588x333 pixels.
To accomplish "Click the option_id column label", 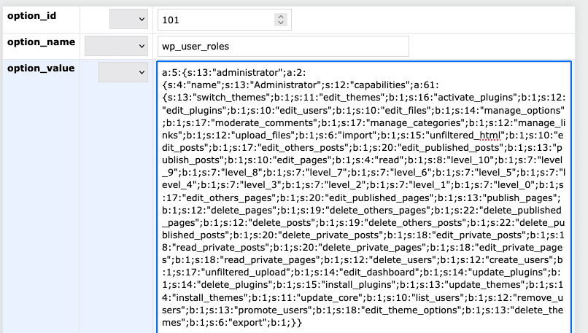I will (31, 16).
